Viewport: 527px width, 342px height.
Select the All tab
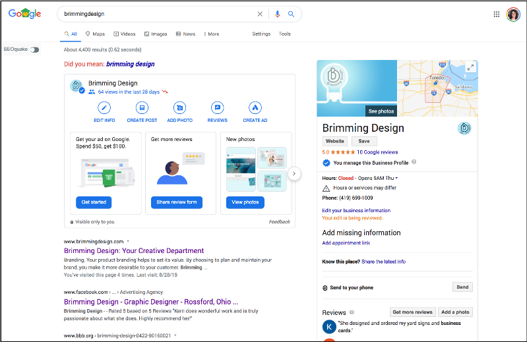point(71,34)
